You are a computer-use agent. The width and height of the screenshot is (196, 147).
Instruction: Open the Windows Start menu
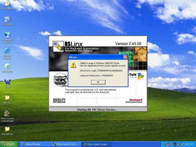[9, 144]
